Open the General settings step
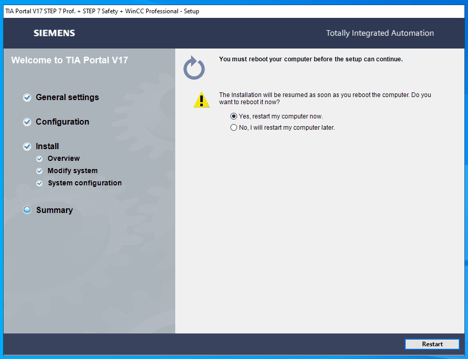Screen dimensions: 468x359 67,98
